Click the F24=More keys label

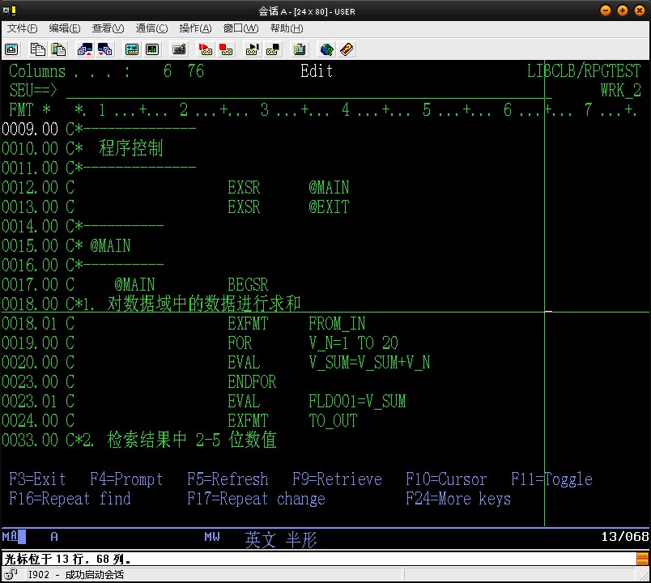tap(458, 499)
